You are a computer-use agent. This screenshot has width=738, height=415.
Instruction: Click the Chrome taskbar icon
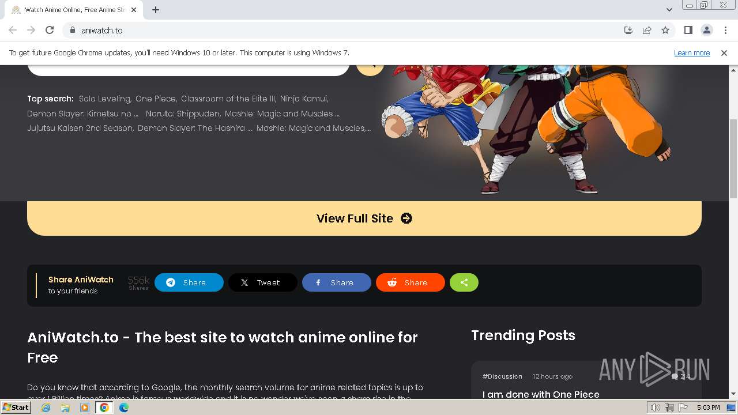point(104,408)
